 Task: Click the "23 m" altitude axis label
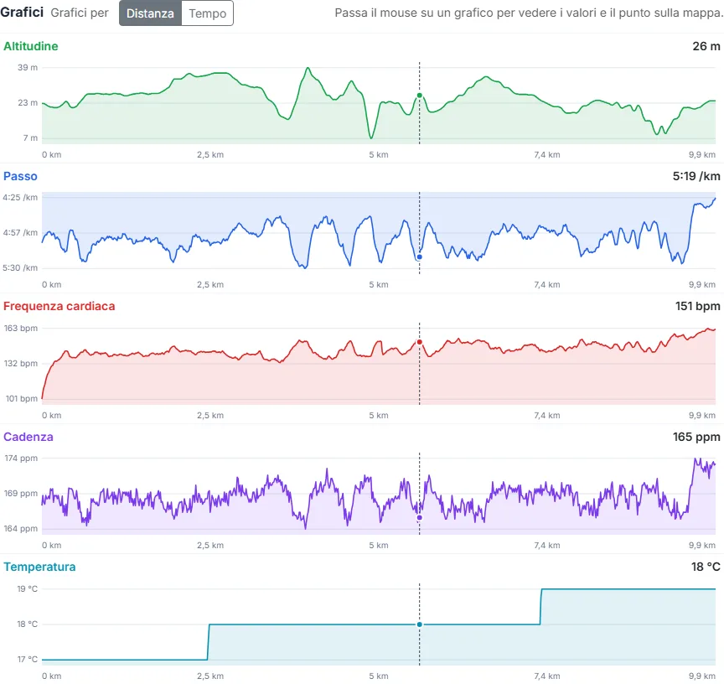(28, 102)
